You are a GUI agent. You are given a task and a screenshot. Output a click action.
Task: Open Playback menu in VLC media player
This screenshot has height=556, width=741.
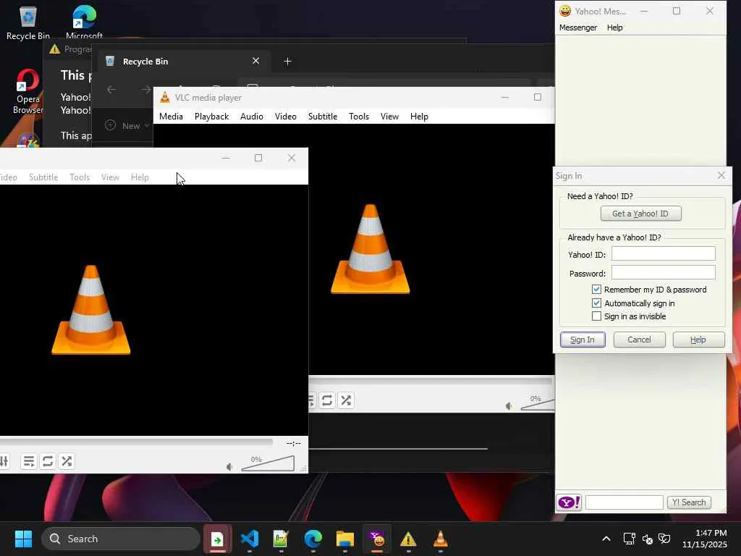(211, 117)
